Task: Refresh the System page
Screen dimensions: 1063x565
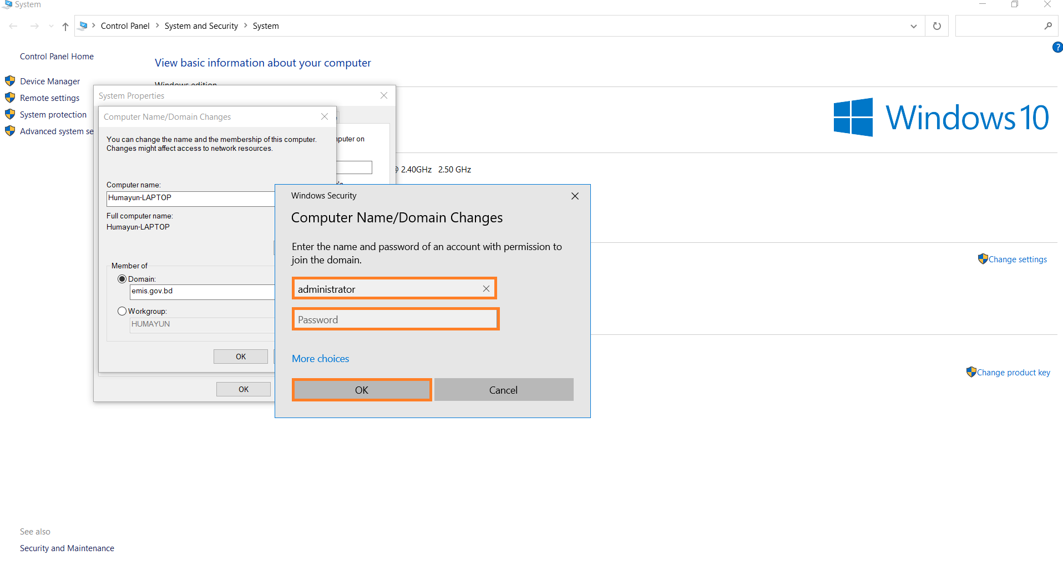Action: coord(937,26)
